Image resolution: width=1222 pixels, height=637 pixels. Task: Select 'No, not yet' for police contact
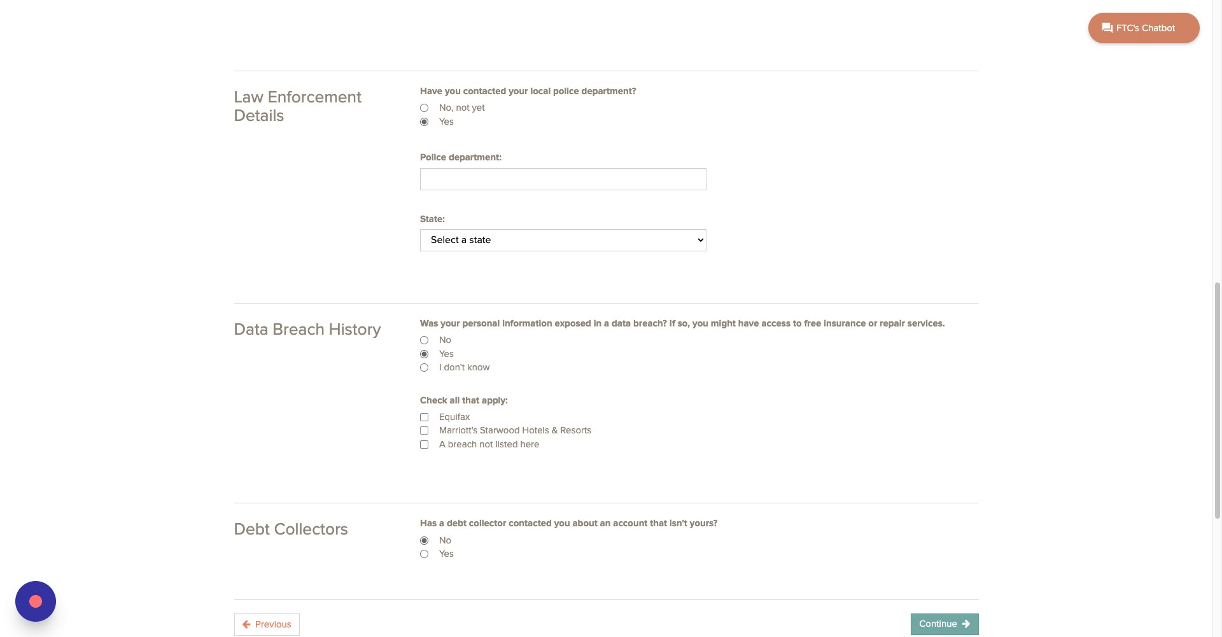point(425,108)
